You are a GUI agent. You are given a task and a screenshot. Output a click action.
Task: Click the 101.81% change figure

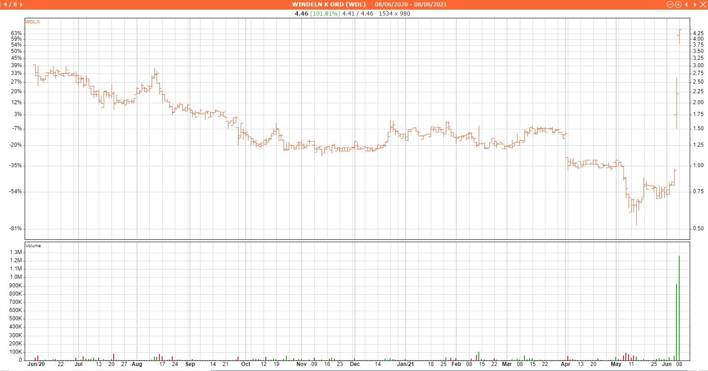point(325,13)
